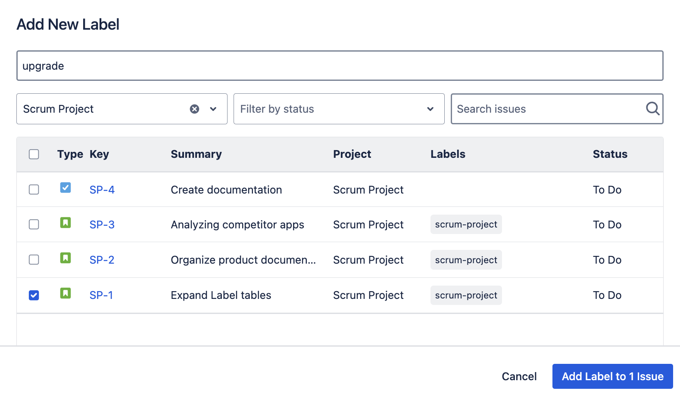Click the task type icon for SP-4

click(66, 188)
